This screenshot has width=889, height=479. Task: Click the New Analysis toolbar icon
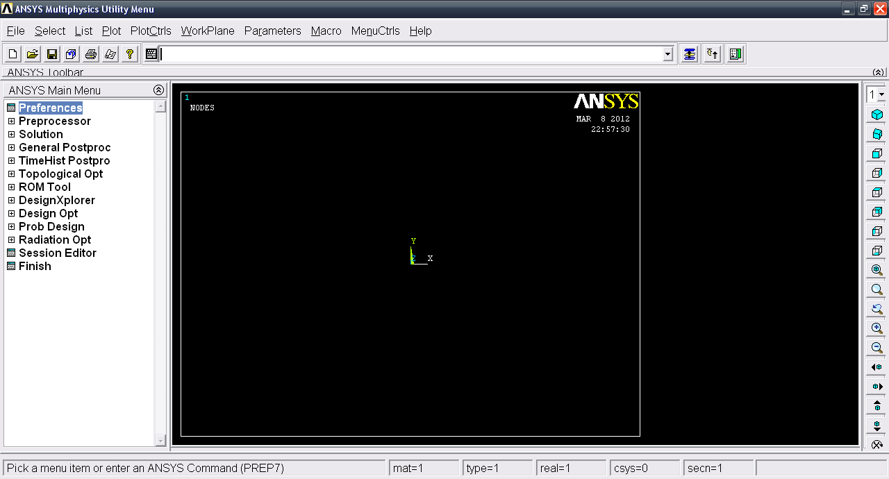click(13, 54)
